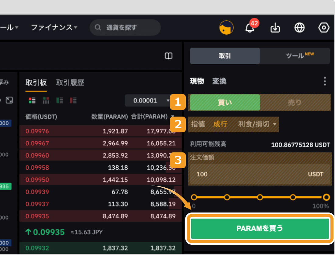The height and width of the screenshot is (255, 335).
Task: Select the combined buy/sell order book view
Action: pyautogui.click(x=32, y=100)
